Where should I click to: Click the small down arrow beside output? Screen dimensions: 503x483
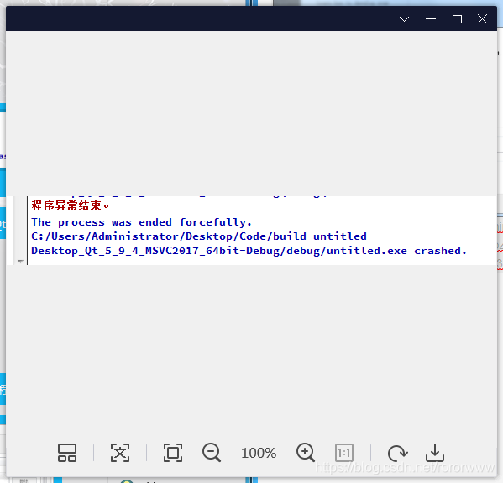coord(20,262)
